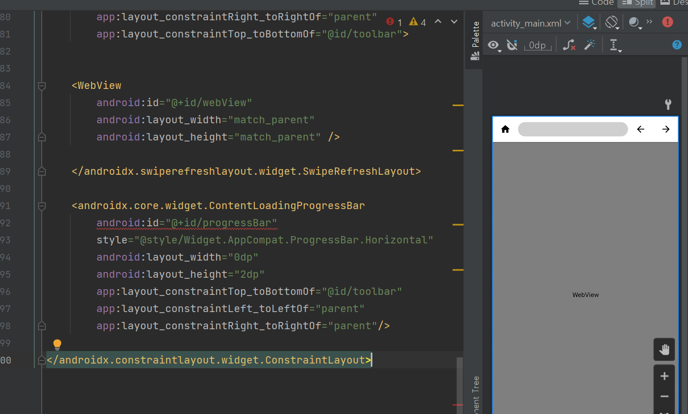Open the Component Tree side tab
Viewport: 688px width, 414px height.
[475, 394]
